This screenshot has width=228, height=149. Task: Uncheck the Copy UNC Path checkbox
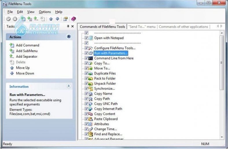point(87,104)
